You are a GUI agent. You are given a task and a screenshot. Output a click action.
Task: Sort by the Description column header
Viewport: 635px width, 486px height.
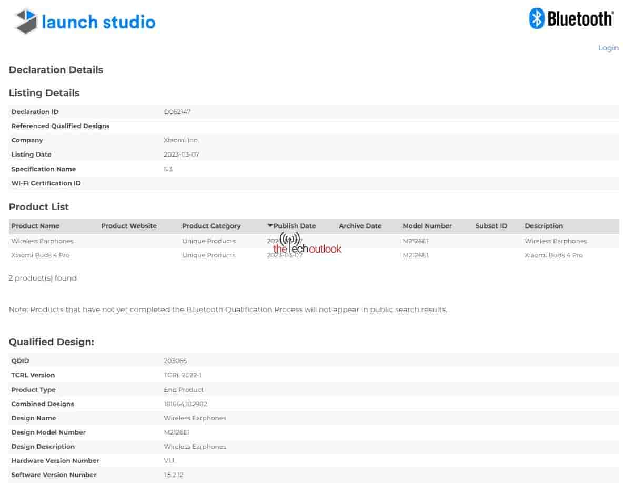coord(543,226)
